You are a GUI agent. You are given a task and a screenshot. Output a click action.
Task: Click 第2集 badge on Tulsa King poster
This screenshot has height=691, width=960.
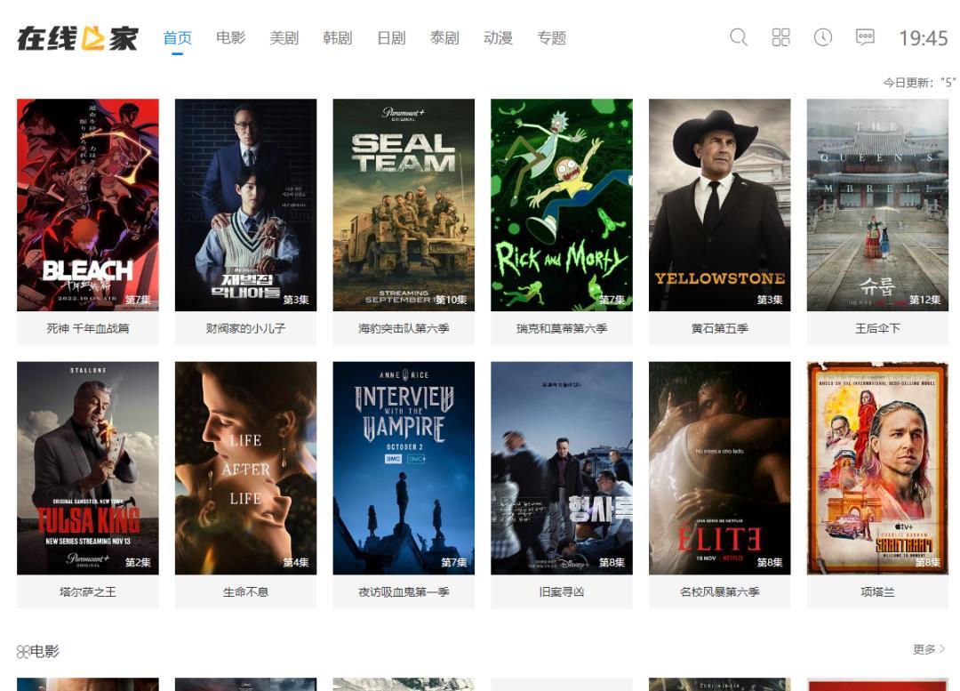(x=138, y=562)
